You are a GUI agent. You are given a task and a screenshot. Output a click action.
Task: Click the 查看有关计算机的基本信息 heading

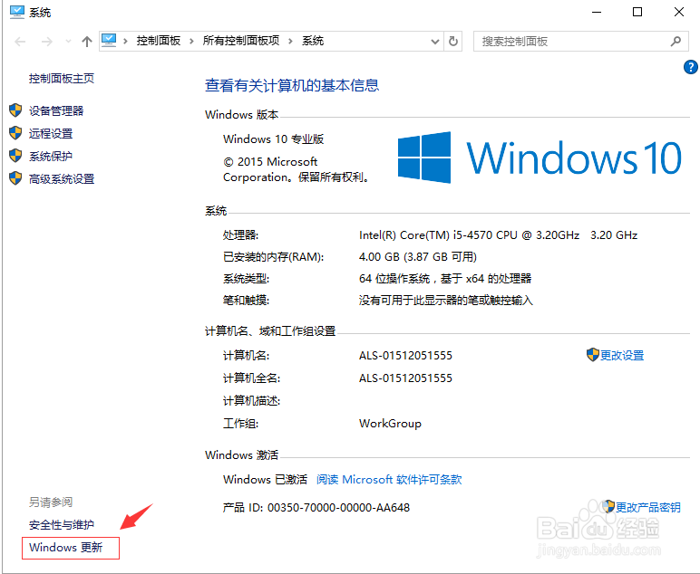(292, 86)
